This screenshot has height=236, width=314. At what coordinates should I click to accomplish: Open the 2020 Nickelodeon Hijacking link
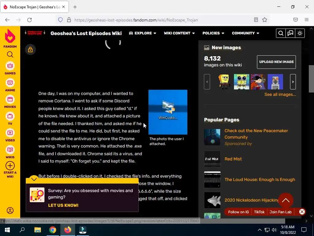(x=251, y=200)
